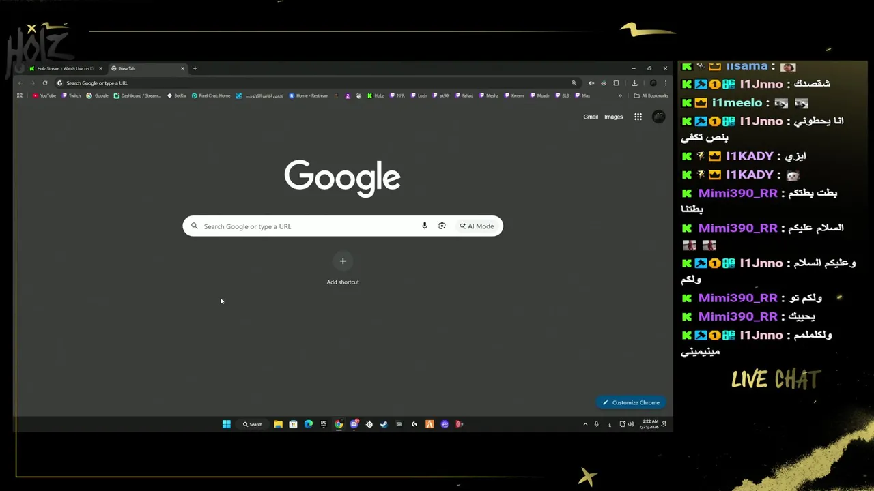Open Customize Chrome
874x491 pixels.
pos(631,402)
